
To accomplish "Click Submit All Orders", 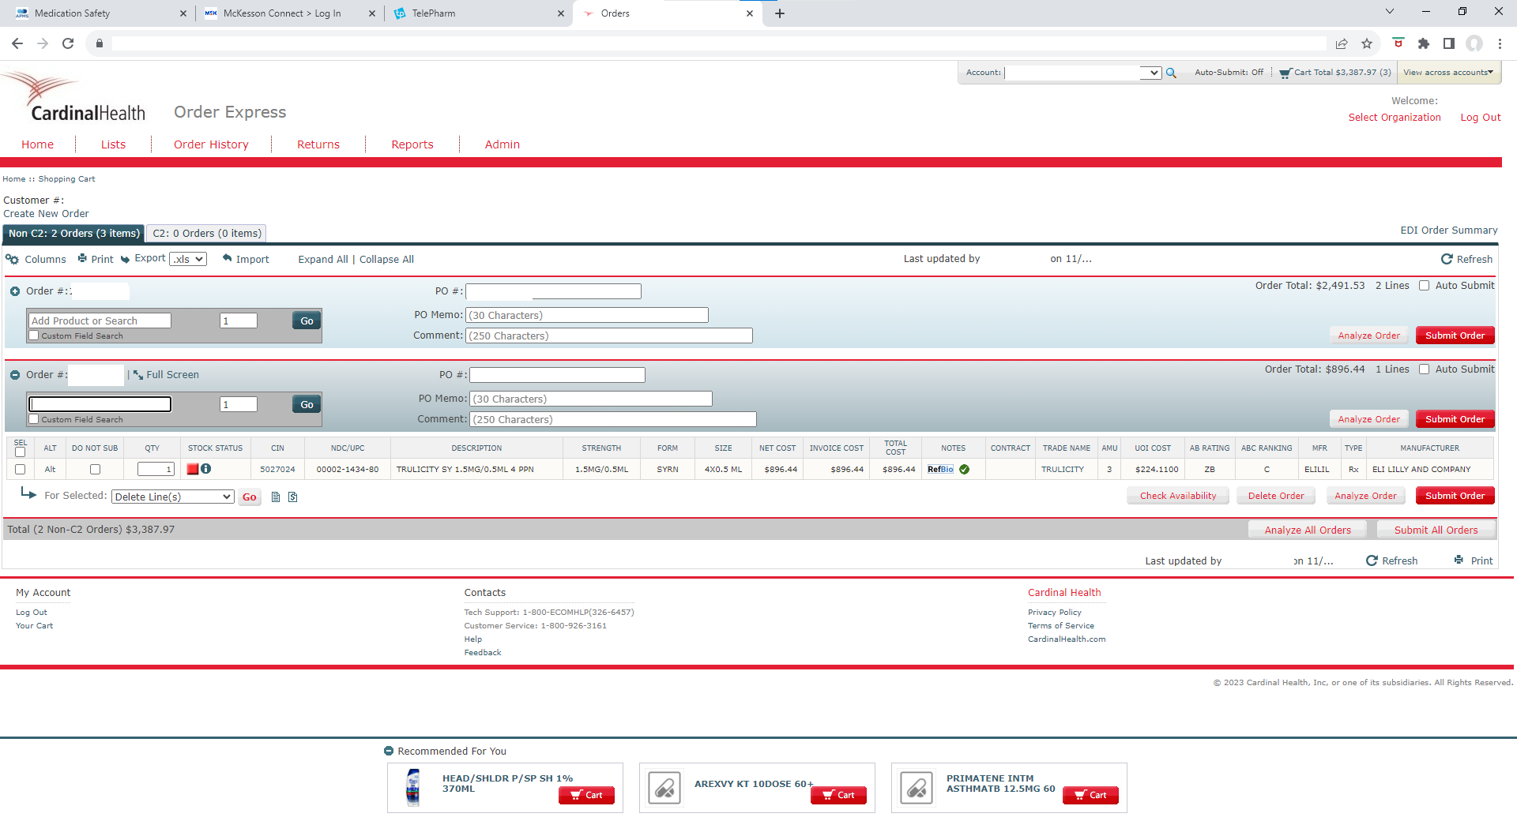I will pos(1436,530).
